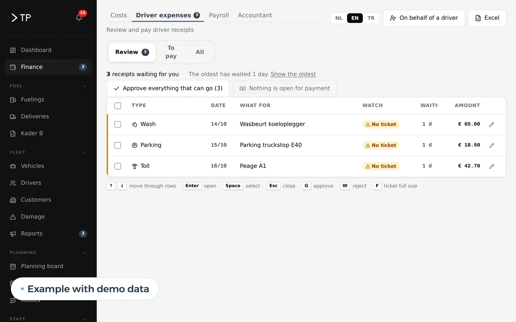Select the To pay filter tab
The width and height of the screenshot is (516, 322).
(171, 52)
